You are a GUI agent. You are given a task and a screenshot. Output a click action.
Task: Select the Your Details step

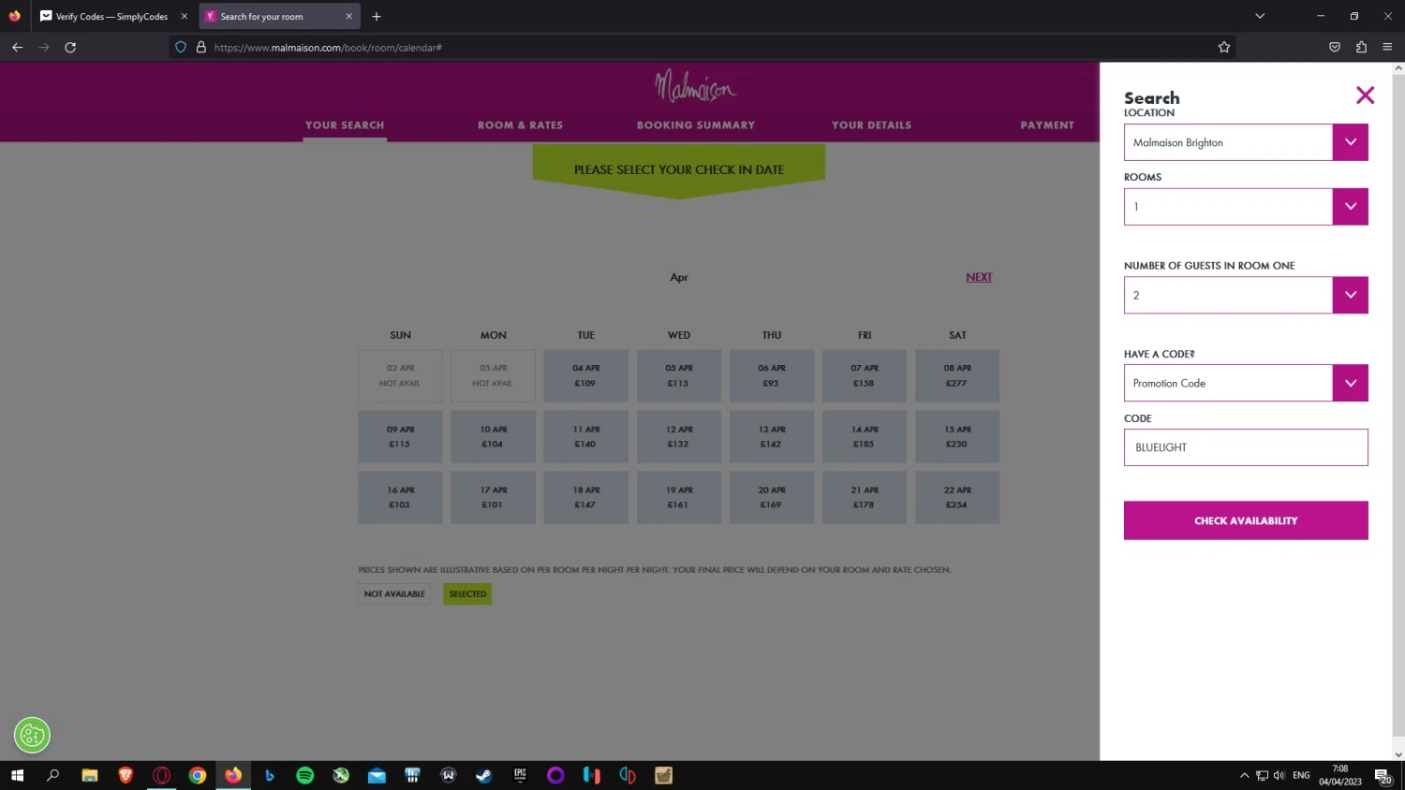coord(871,124)
